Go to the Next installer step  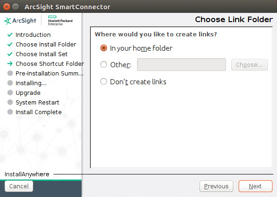pyautogui.click(x=255, y=186)
